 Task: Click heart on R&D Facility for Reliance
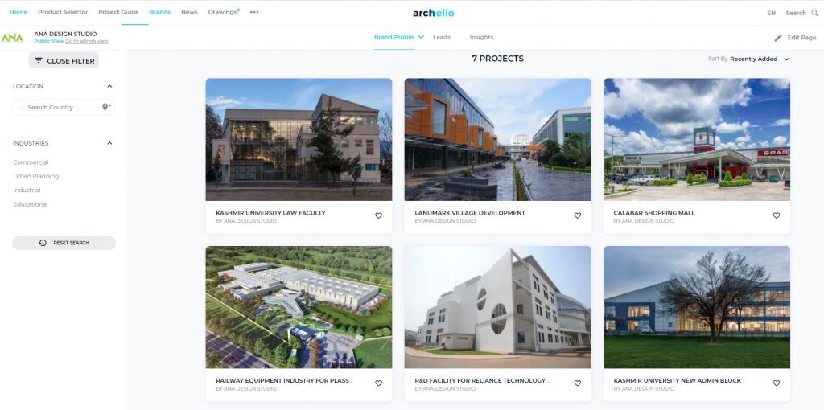577,383
